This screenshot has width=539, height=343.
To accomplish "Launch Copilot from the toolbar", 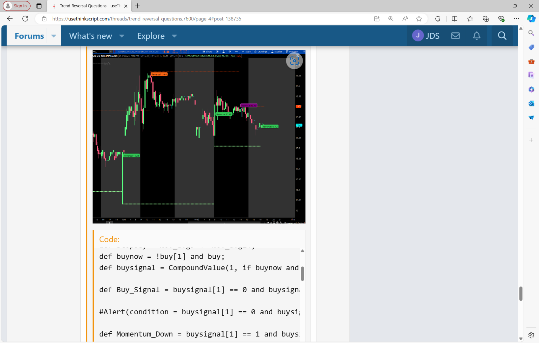I will pos(531,19).
